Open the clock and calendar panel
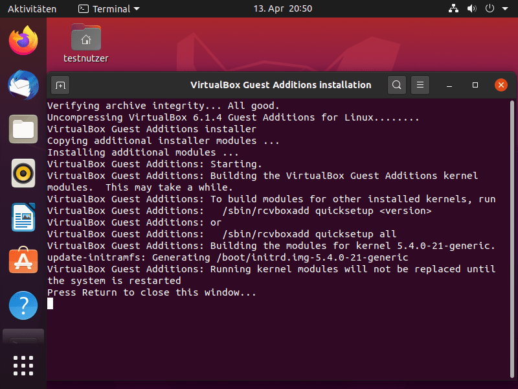Image resolution: width=518 pixels, height=389 pixels. click(282, 9)
